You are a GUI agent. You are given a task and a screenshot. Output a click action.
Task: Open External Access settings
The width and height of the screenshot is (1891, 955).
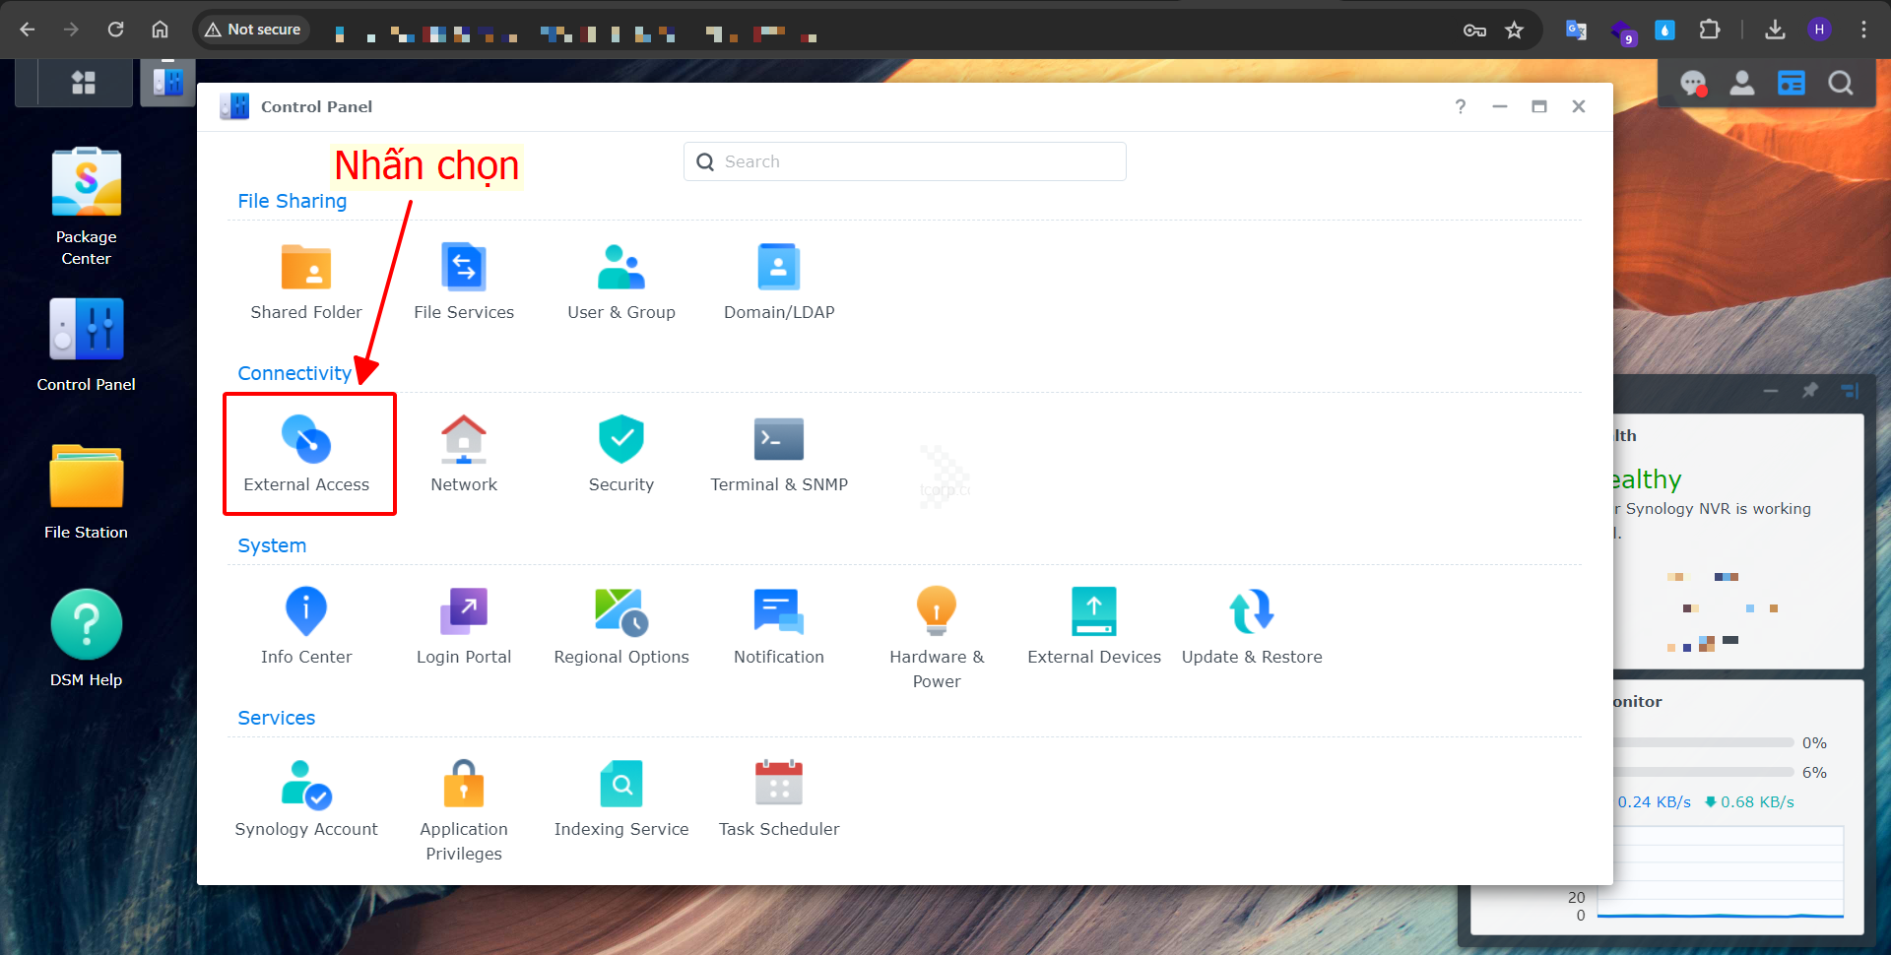point(306,454)
